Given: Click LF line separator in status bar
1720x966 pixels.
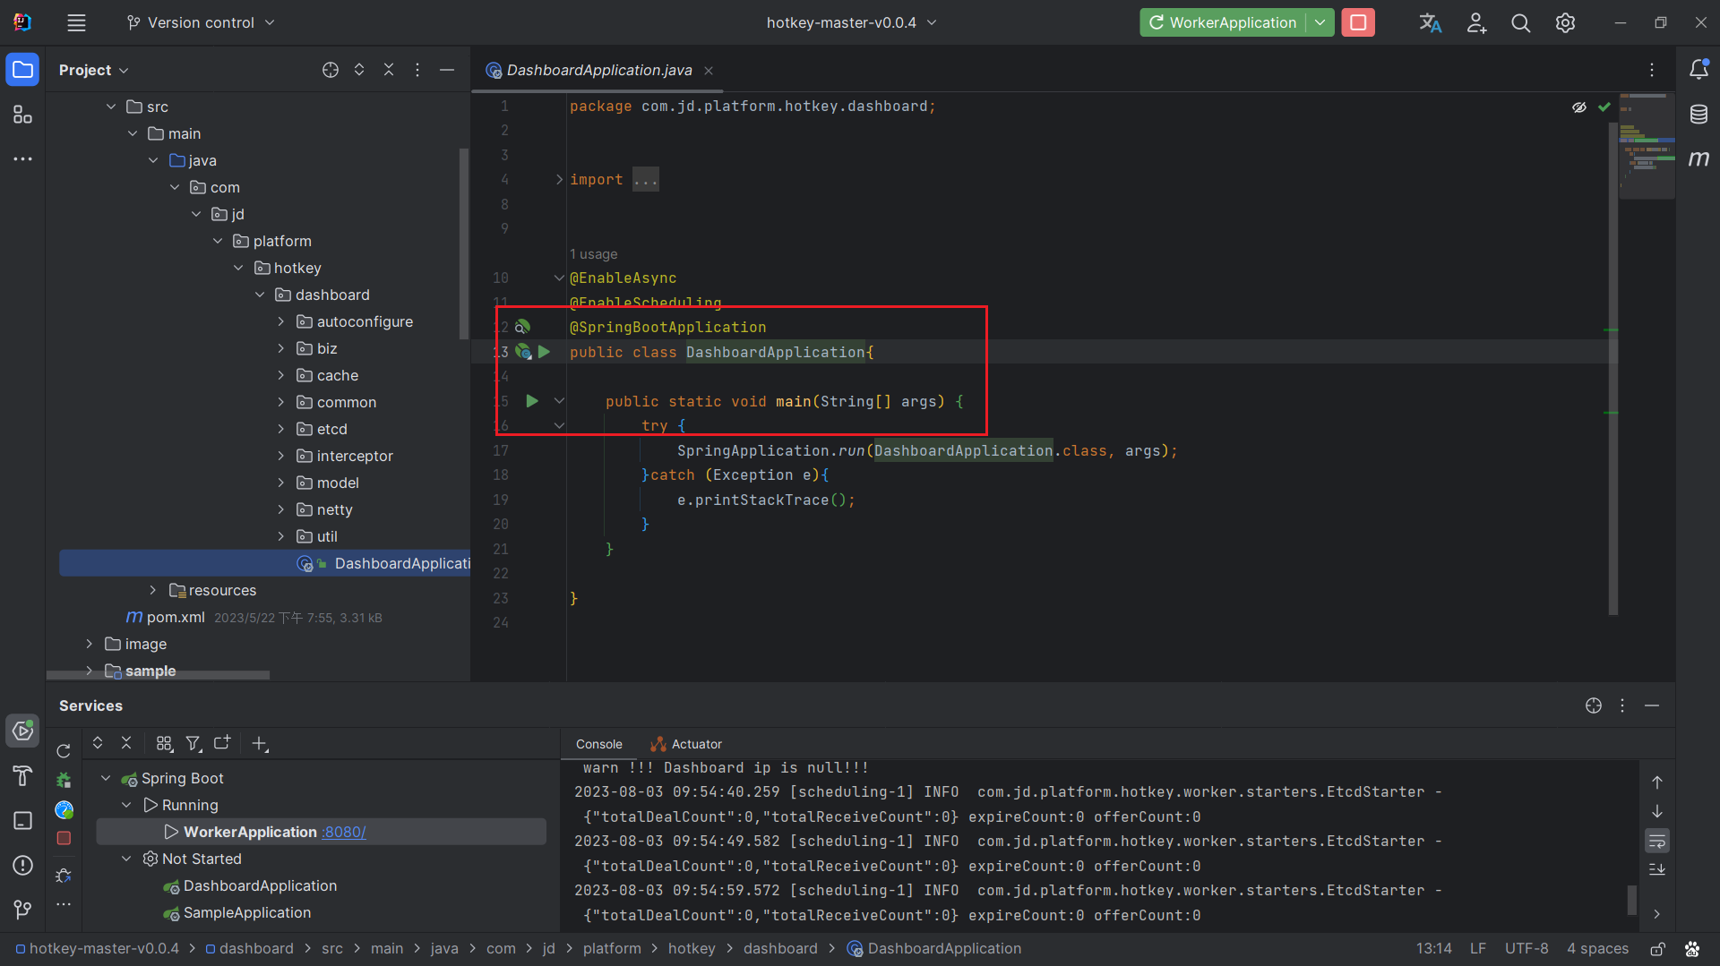Looking at the screenshot, I should pyautogui.click(x=1478, y=949).
